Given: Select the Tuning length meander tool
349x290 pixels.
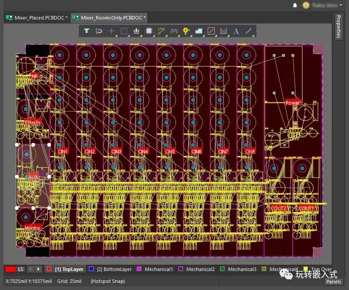Looking at the screenshot, I should coord(174,31).
